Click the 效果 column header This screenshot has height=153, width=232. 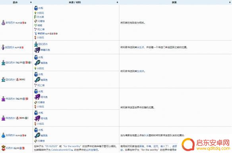pos(174,2)
